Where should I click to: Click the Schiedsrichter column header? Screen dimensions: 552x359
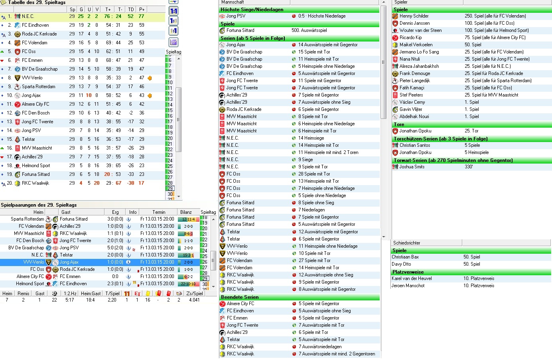426,243
